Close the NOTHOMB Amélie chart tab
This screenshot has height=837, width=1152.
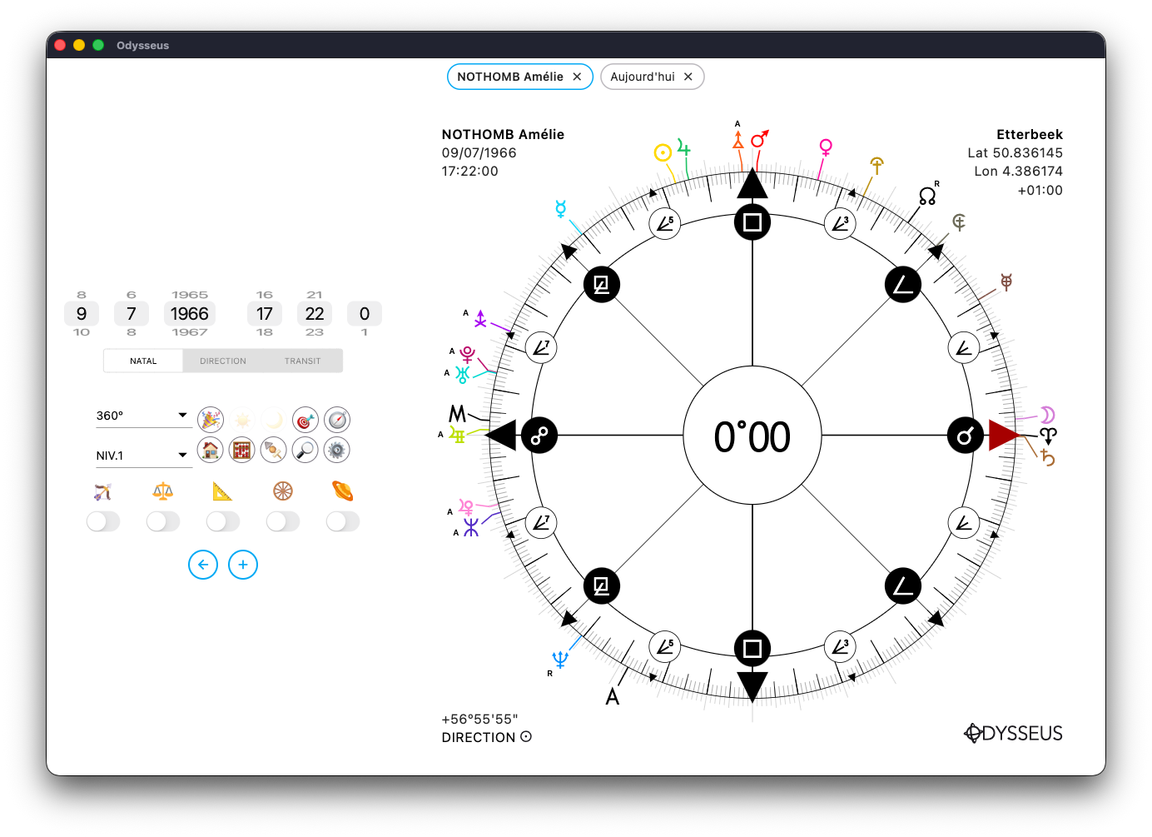pos(577,77)
